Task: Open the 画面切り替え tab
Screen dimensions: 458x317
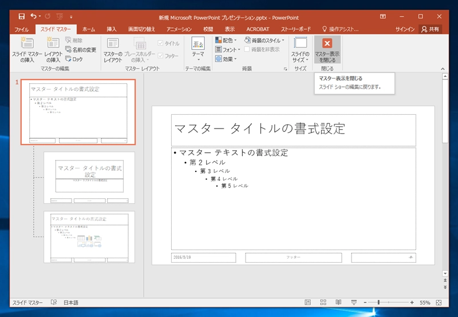Action: pos(141,29)
